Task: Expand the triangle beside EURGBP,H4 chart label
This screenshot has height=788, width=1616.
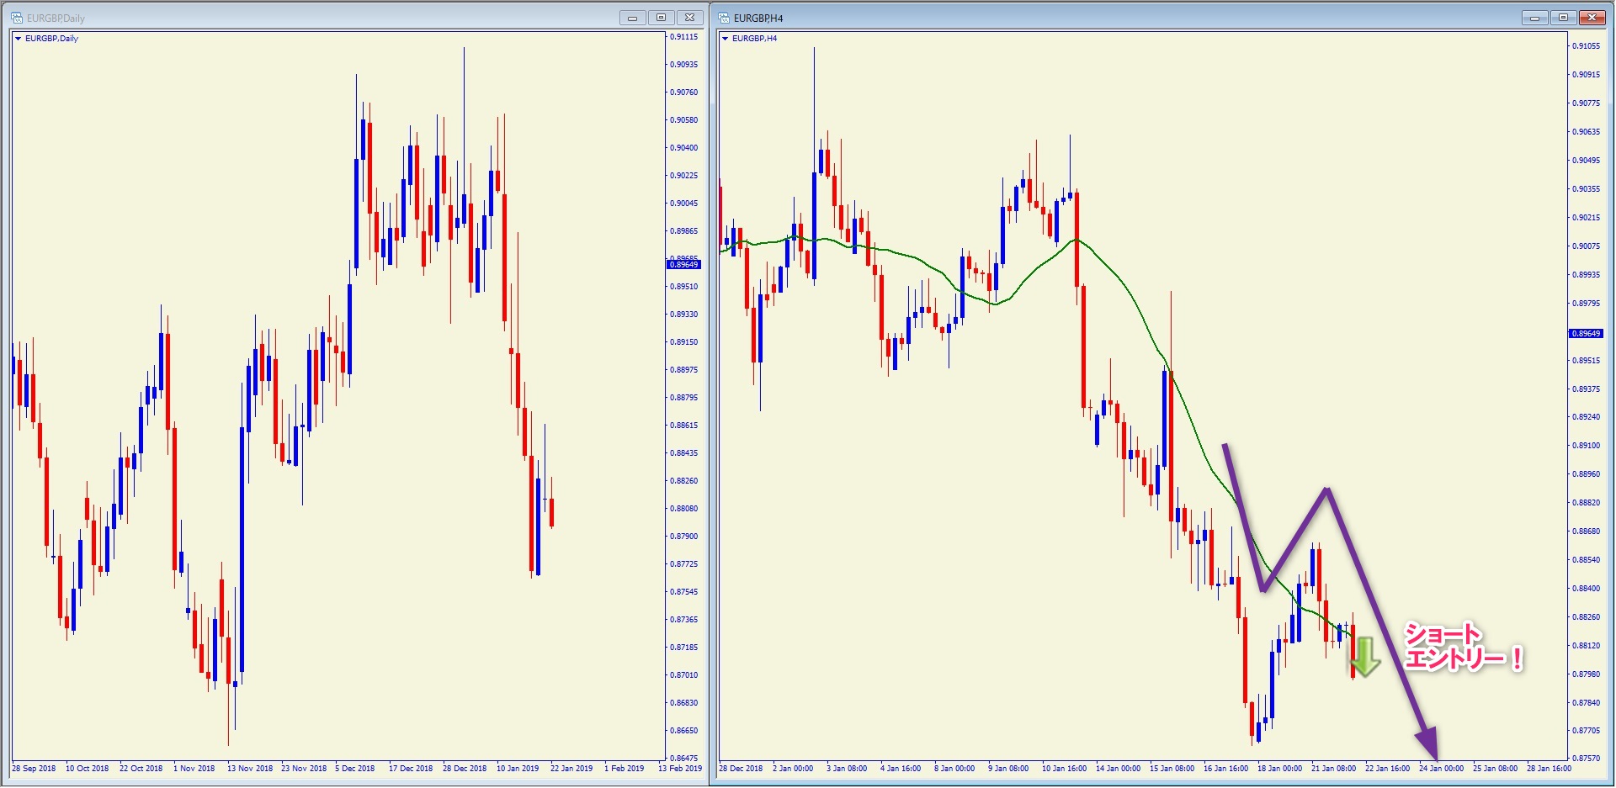Action: (x=725, y=39)
